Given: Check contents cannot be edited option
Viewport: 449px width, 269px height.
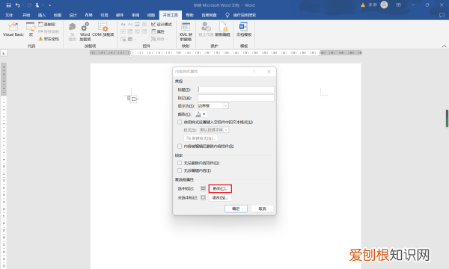Looking at the screenshot, I should (180, 170).
